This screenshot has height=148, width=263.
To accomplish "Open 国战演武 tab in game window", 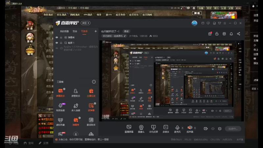I will click(75, 14).
